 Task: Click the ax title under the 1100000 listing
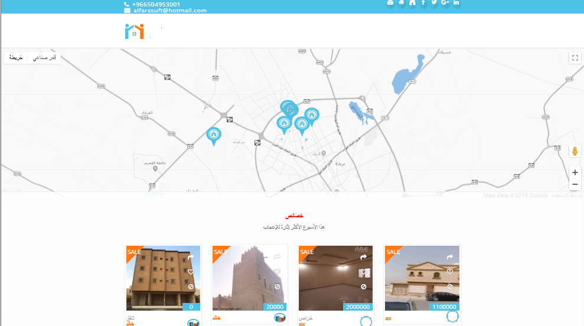coord(389,318)
